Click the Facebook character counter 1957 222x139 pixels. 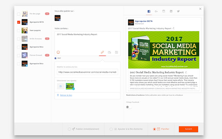click(x=59, y=58)
